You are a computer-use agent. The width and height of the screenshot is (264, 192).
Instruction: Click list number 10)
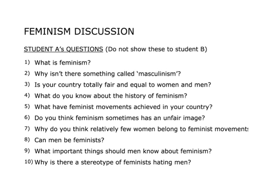(29, 162)
